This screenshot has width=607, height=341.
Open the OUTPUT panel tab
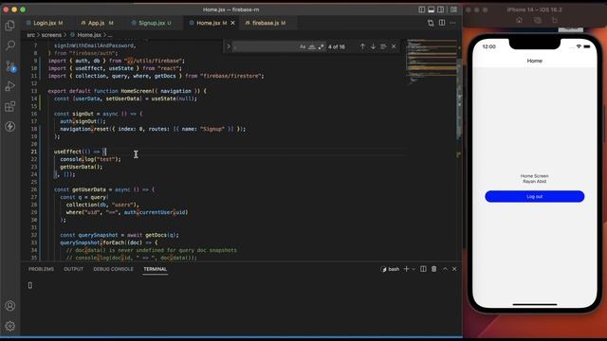point(74,269)
